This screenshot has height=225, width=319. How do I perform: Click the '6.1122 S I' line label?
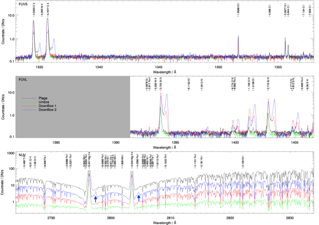pos(188,84)
